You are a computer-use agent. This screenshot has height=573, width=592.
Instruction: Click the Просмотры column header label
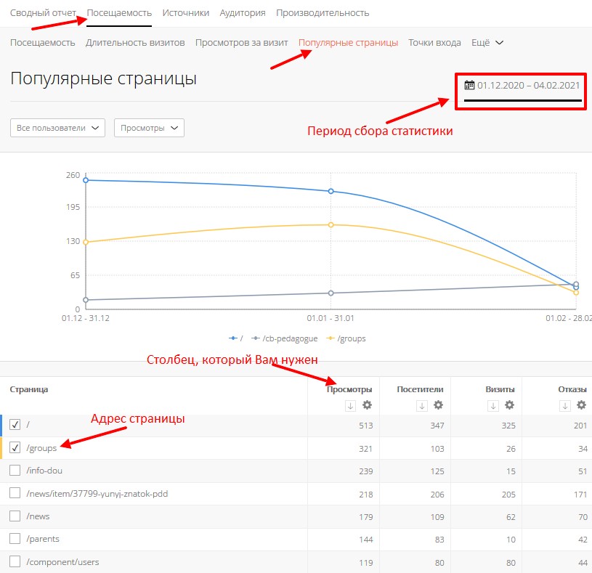(x=349, y=389)
